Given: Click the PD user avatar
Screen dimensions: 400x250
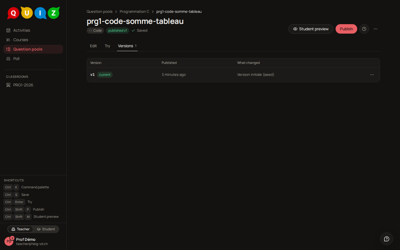Looking at the screenshot, I should (9, 241).
